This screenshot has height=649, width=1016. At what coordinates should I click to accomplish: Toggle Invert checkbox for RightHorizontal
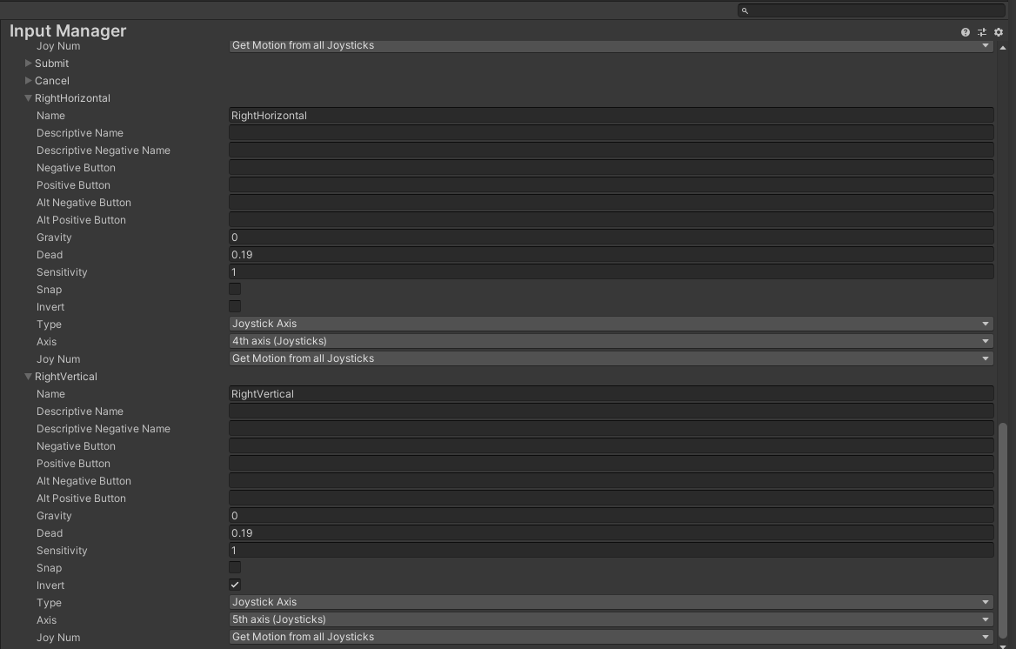pyautogui.click(x=235, y=306)
